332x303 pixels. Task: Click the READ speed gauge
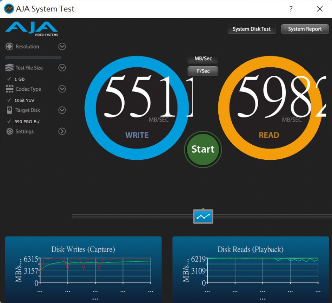point(270,108)
